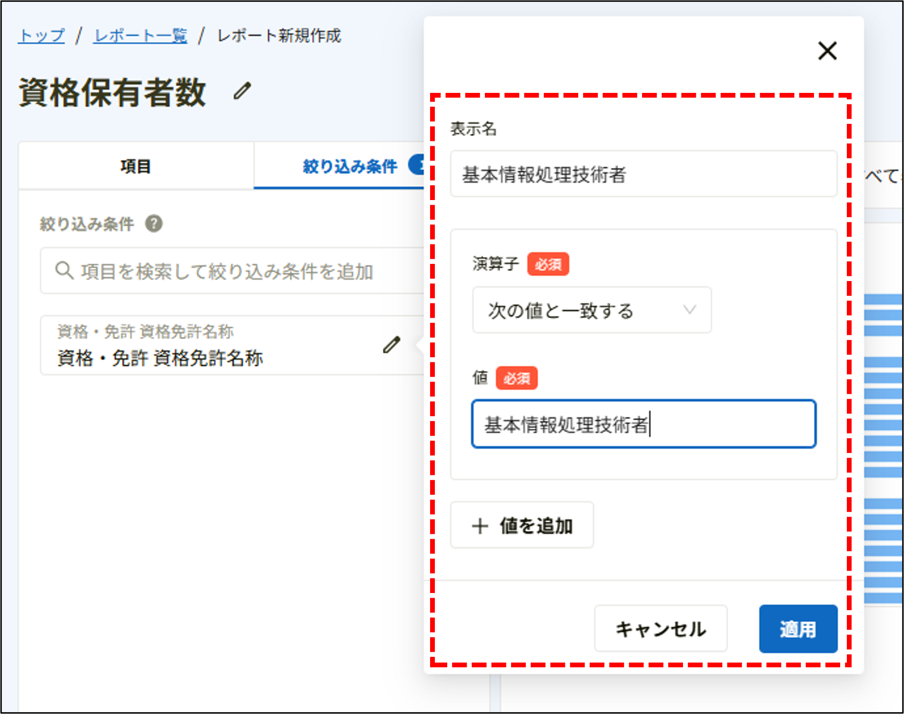Click the 項目を検索して絞り込み条件を追加 search box
Image resolution: width=904 pixels, height=714 pixels.
coord(228,271)
